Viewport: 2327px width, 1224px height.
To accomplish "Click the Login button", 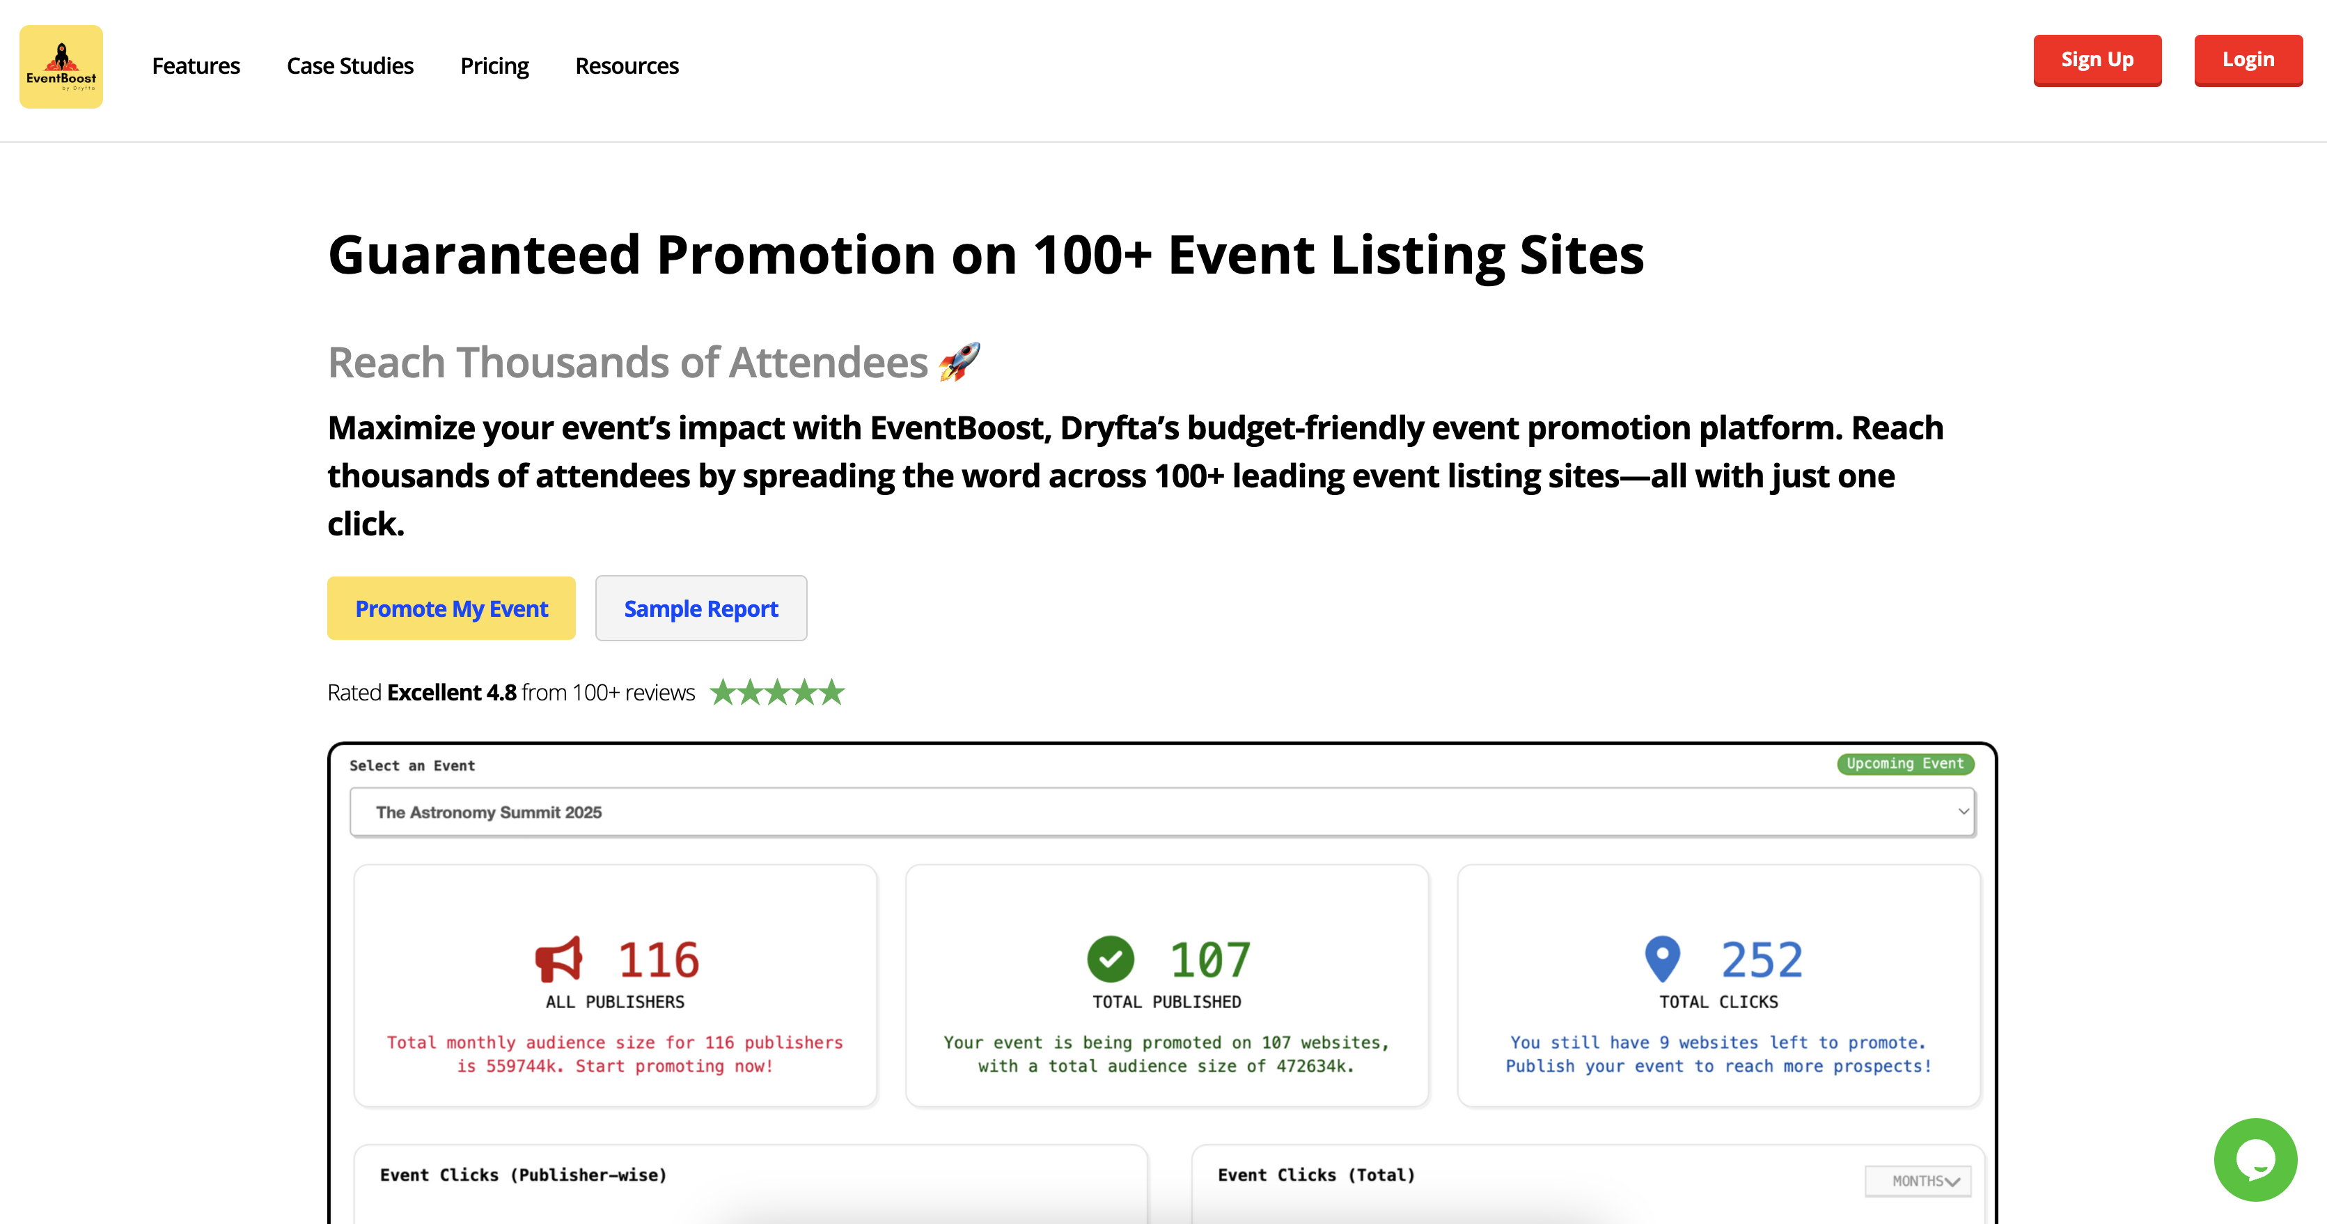I will 2248,60.
